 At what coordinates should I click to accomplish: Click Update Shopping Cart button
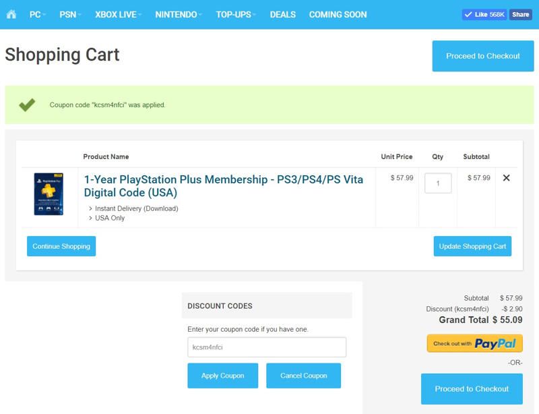point(472,246)
